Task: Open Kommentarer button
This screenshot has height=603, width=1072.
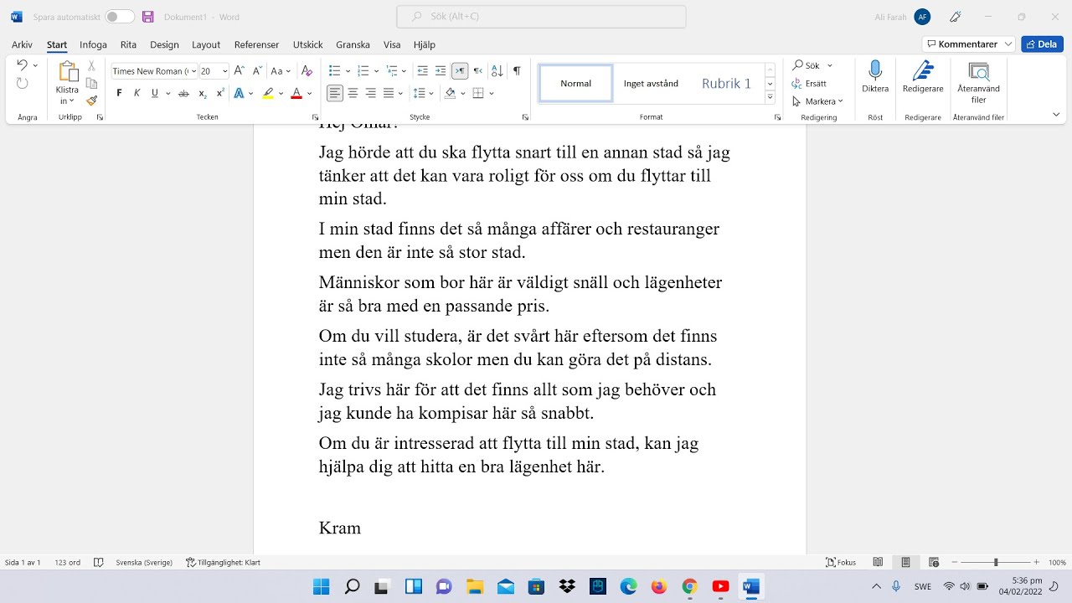Action: [x=969, y=44]
